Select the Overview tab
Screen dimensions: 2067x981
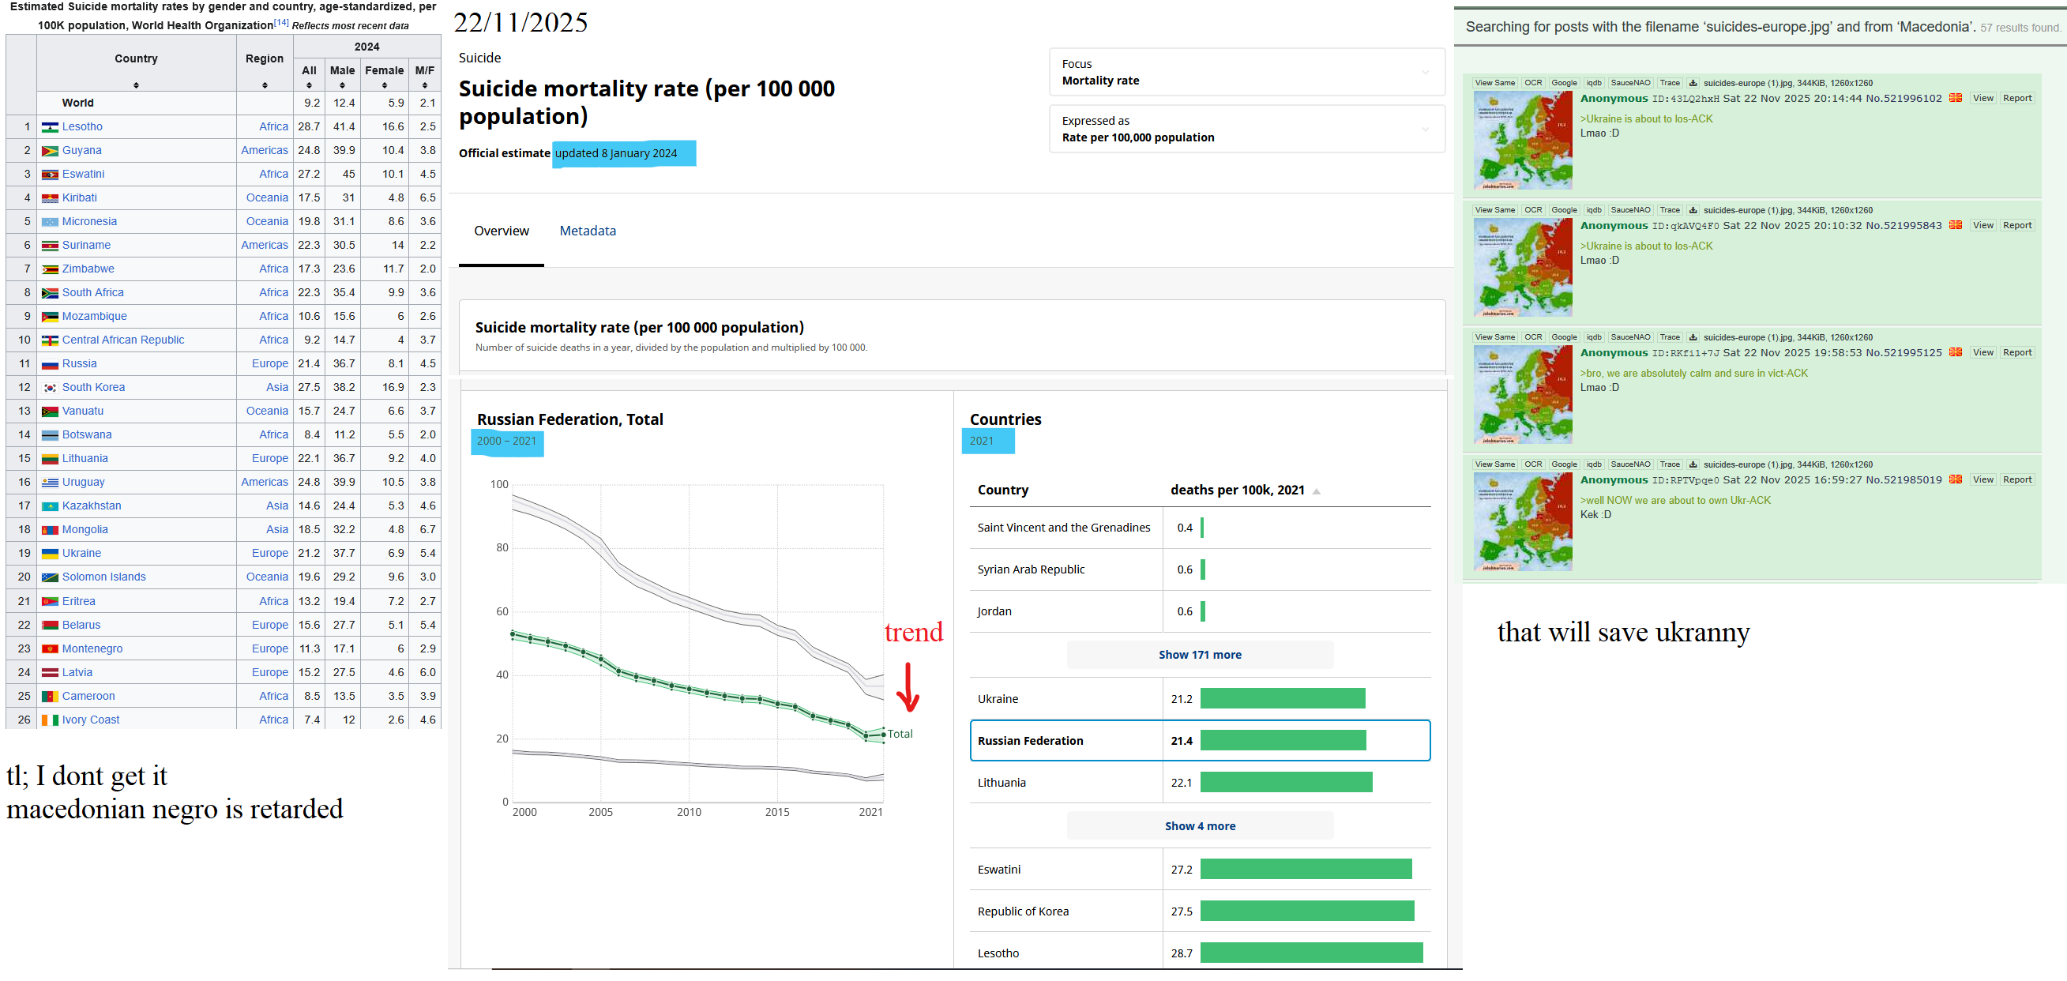501,231
